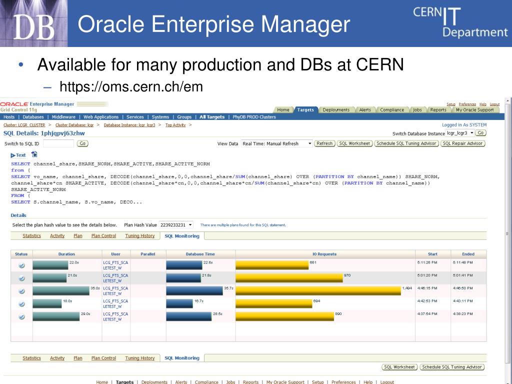Screen dimensions: 512x384
Task: Click the Setup link at top right
Action: [451, 104]
